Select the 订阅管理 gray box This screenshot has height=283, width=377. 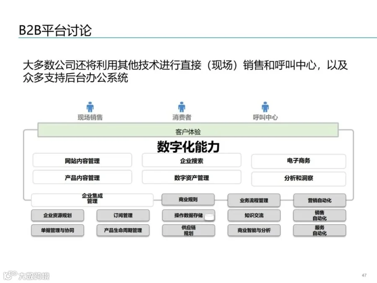click(123, 215)
